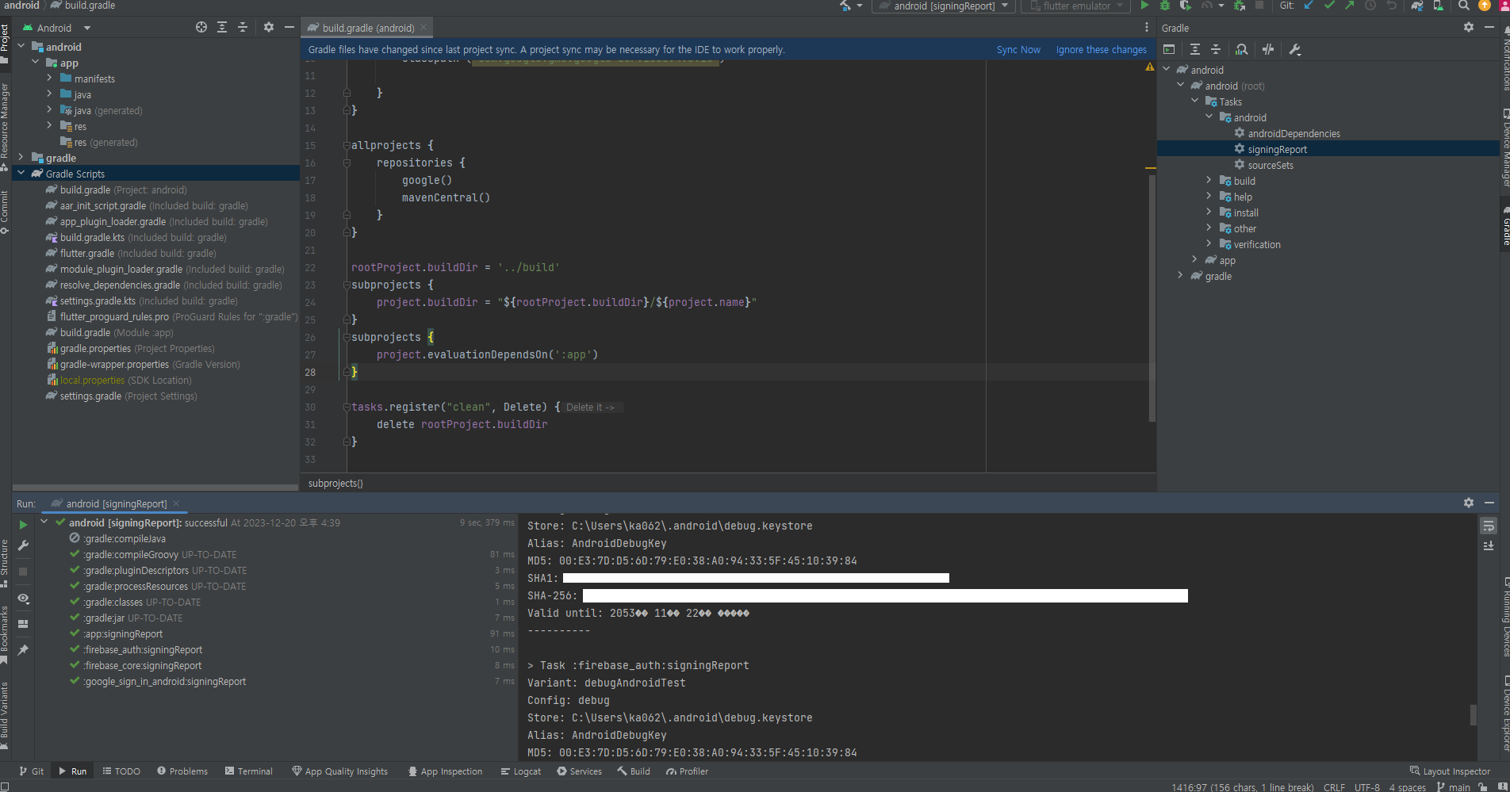This screenshot has height=792, width=1510.
Task: Toggle eye view options in Run panel
Action: [23, 599]
